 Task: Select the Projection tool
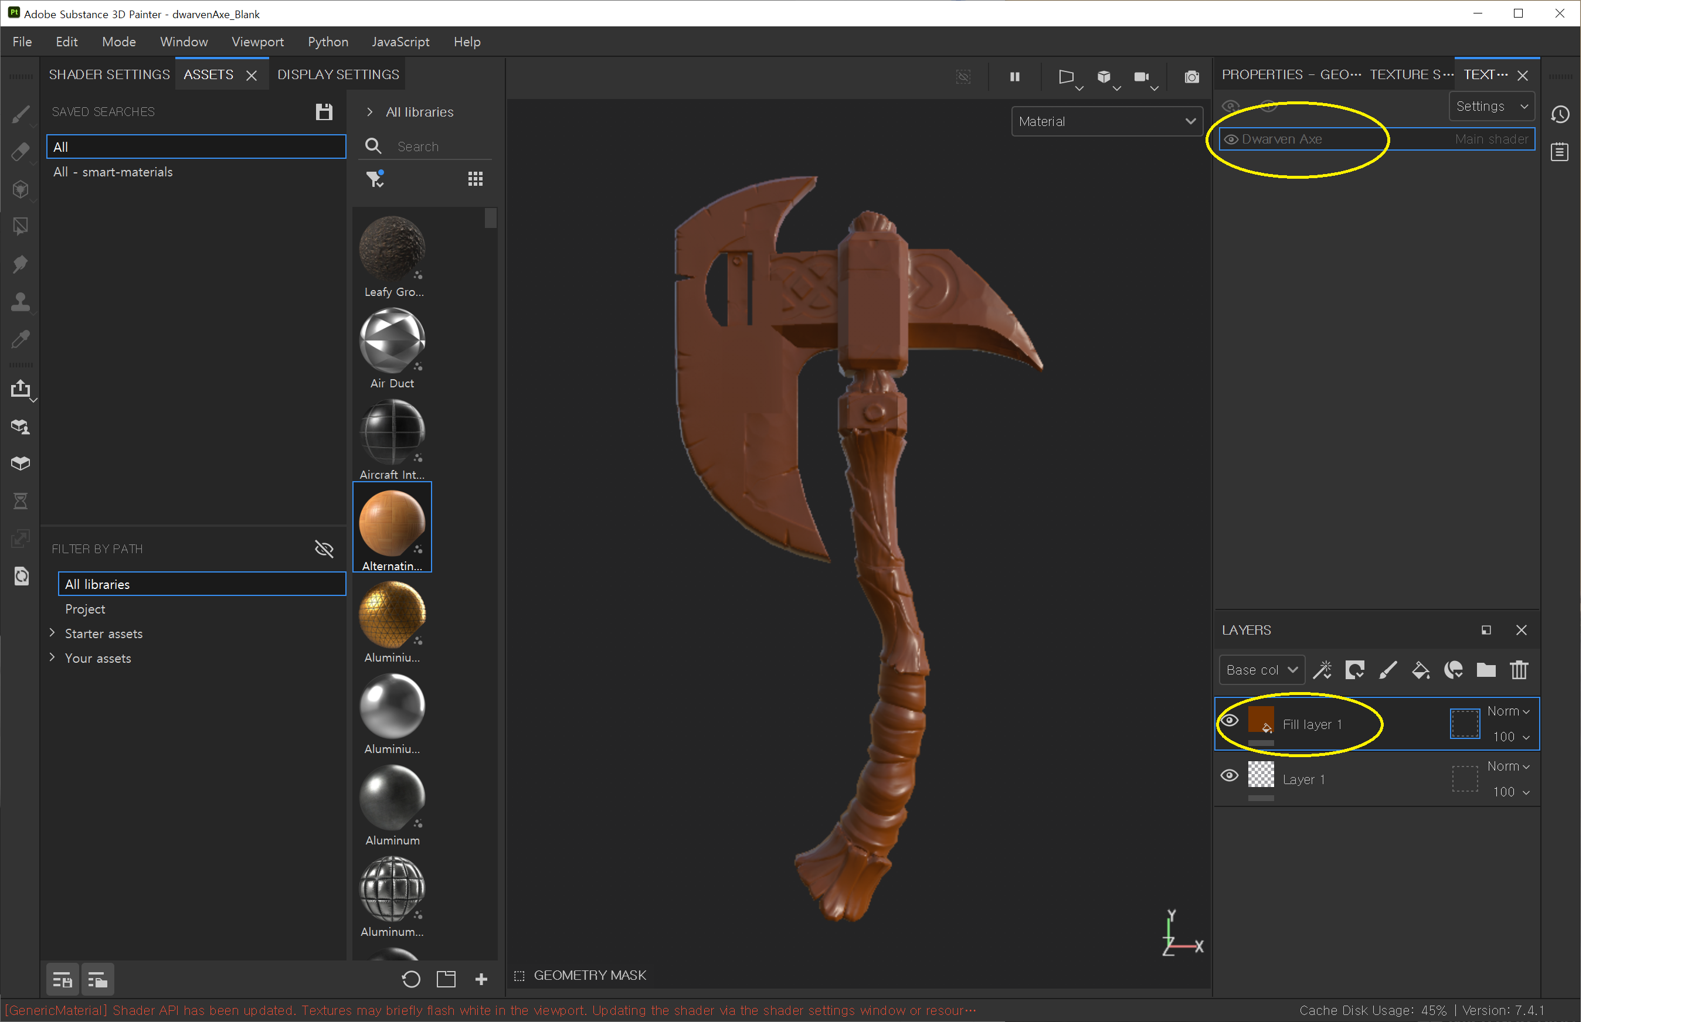click(x=21, y=189)
